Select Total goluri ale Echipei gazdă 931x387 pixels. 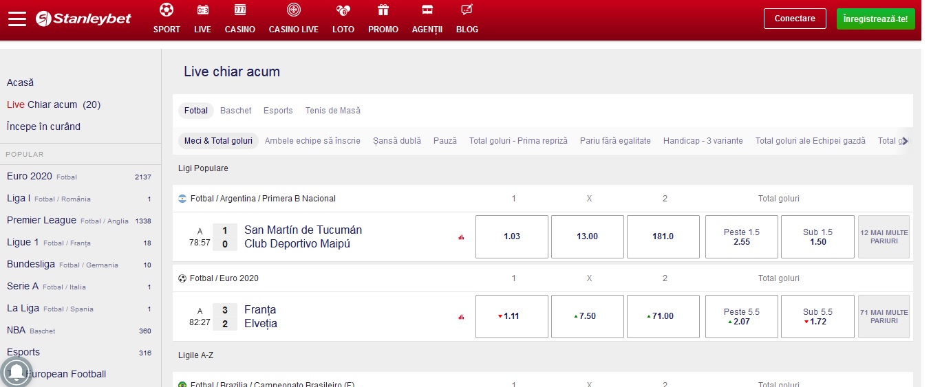click(811, 141)
